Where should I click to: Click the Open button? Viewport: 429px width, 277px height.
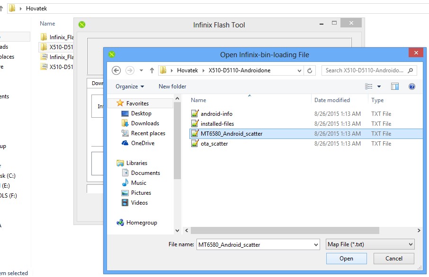347,259
